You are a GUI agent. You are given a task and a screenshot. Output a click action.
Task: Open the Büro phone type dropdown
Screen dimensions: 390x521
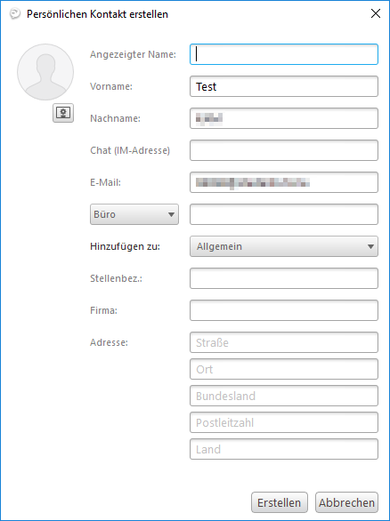click(134, 214)
